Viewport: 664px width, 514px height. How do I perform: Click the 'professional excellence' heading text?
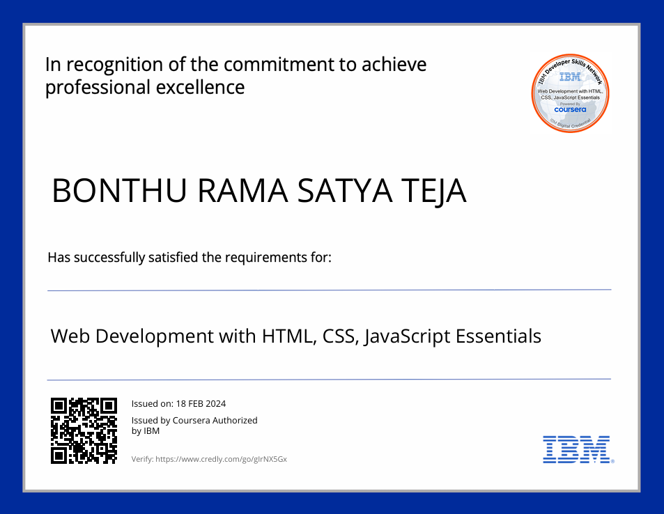[x=143, y=87]
